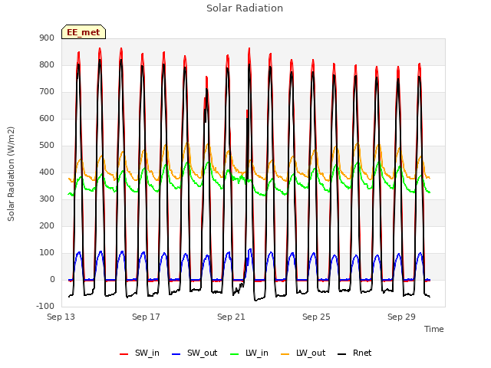Click the Solar Radiation (W/m2) axis label

click(11, 174)
